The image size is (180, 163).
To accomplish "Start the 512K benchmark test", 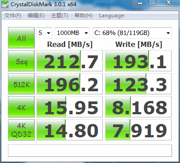I will pos(21,84).
